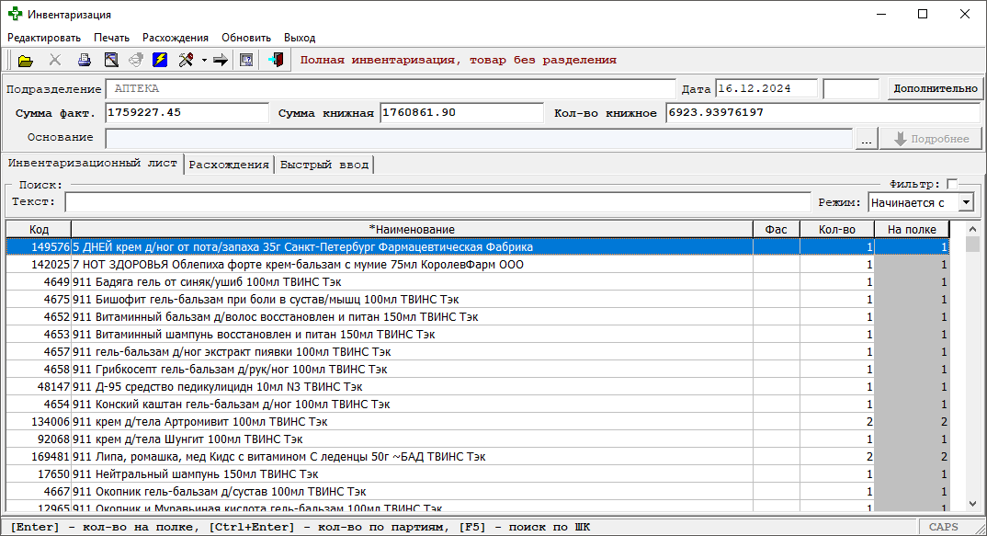The width and height of the screenshot is (987, 536).
Task: Switch to the Расхождения tab
Action: pyautogui.click(x=229, y=165)
